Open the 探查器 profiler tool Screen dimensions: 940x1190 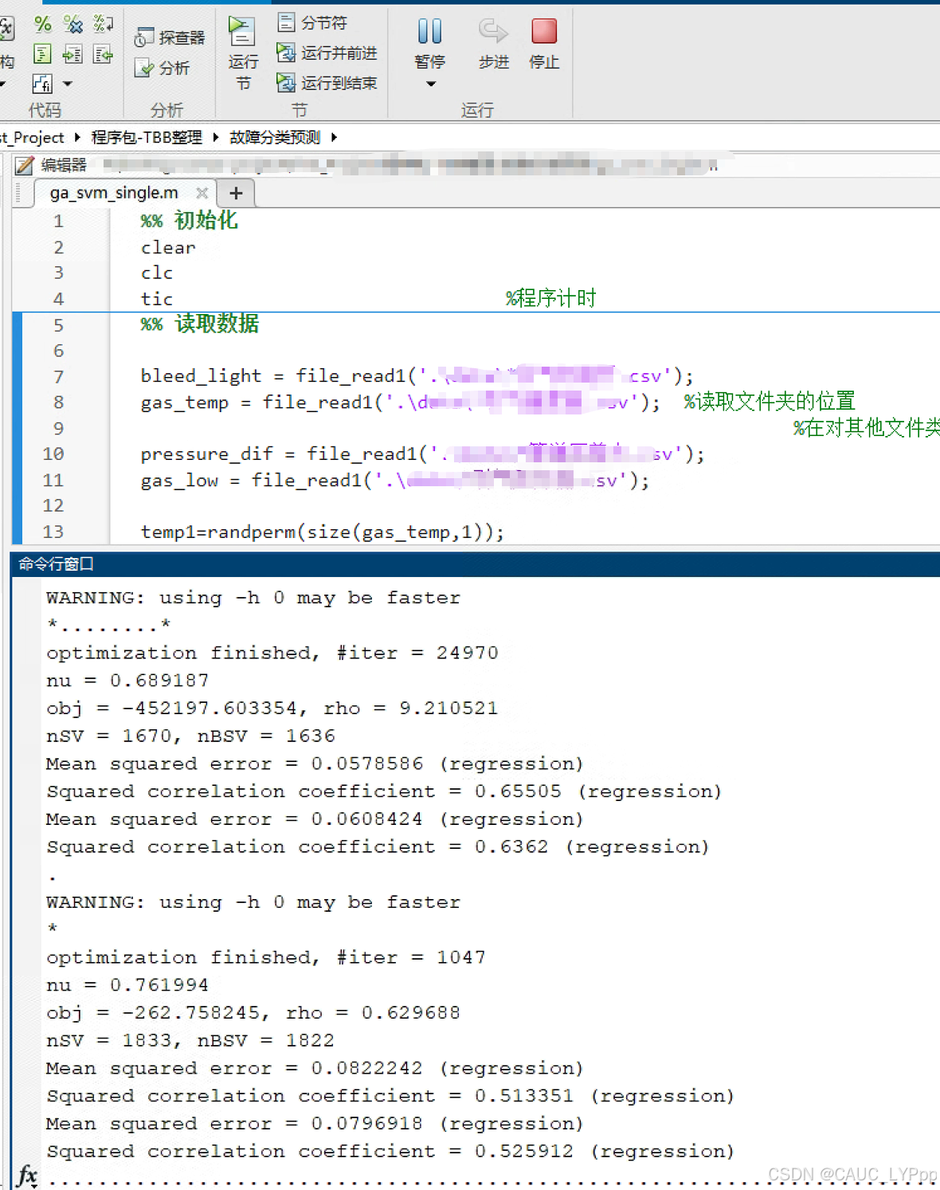tap(170, 37)
